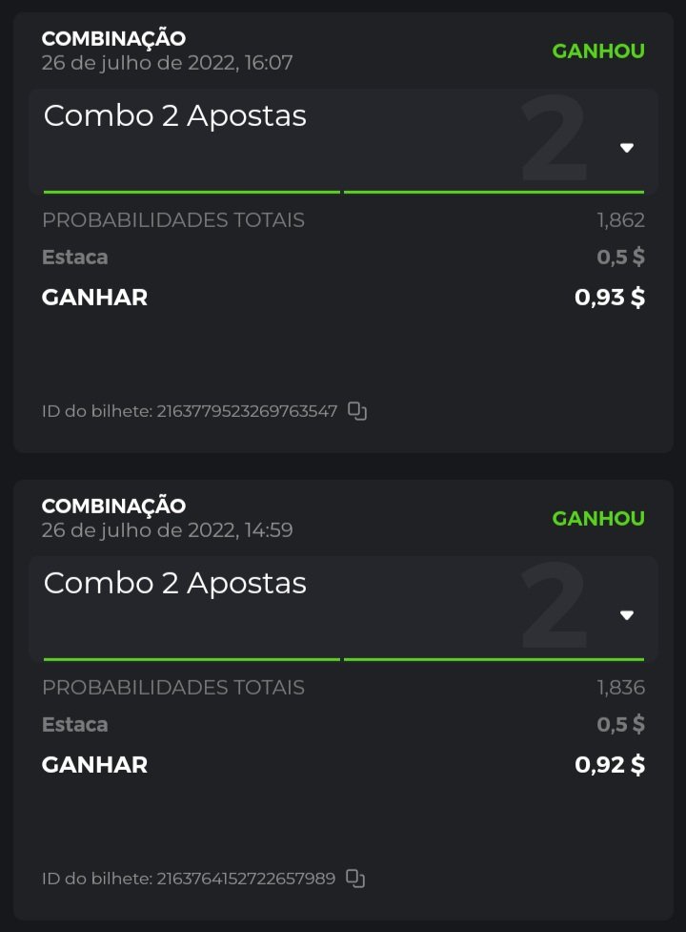Image resolution: width=686 pixels, height=932 pixels.
Task: Tap COMBINAÇÃO heading dated 14:59
Action: pos(113,506)
